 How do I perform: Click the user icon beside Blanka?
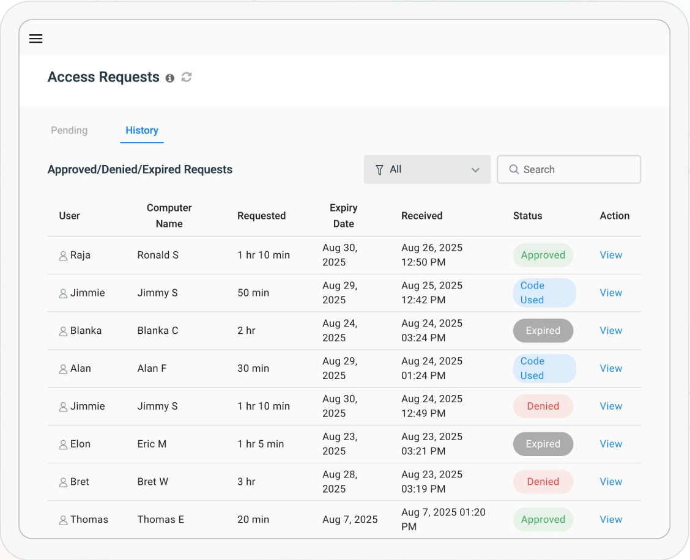(x=63, y=331)
